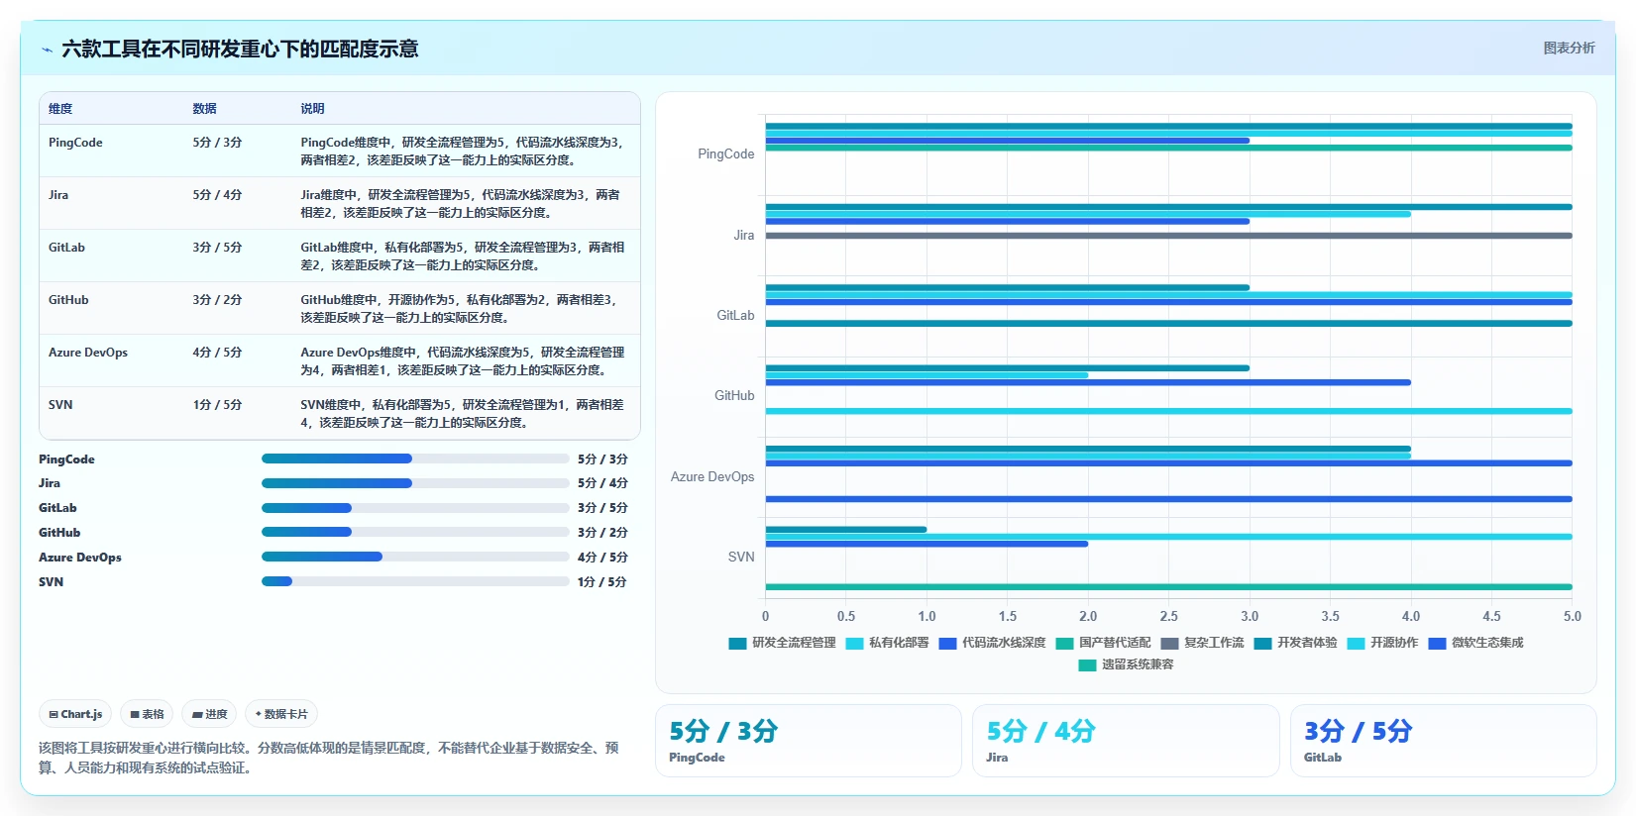Hide the 代码流水线深度 legend series
Image resolution: width=1636 pixels, height=816 pixels.
992,643
